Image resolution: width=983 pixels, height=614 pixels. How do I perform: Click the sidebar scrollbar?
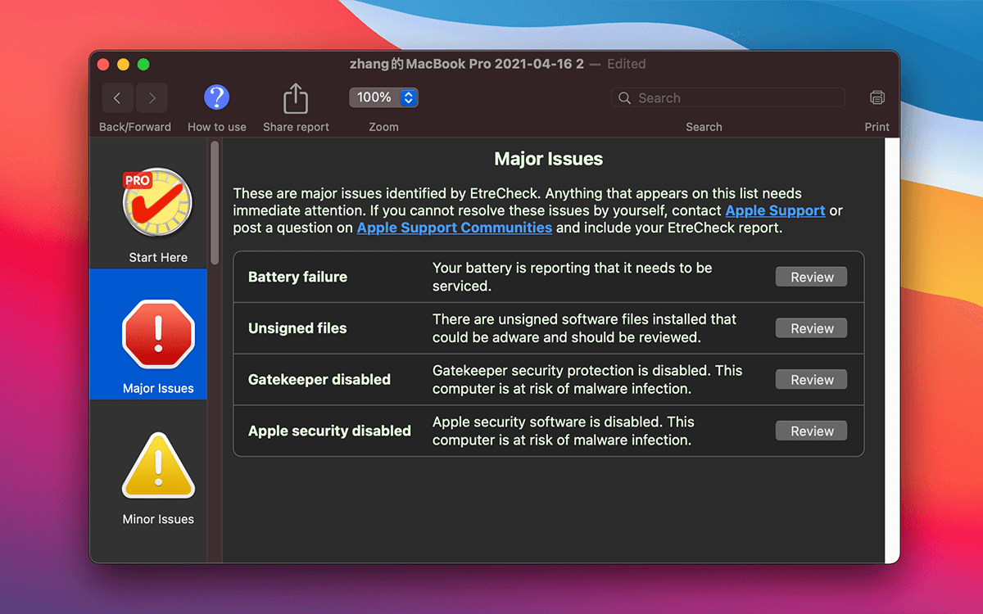215,202
